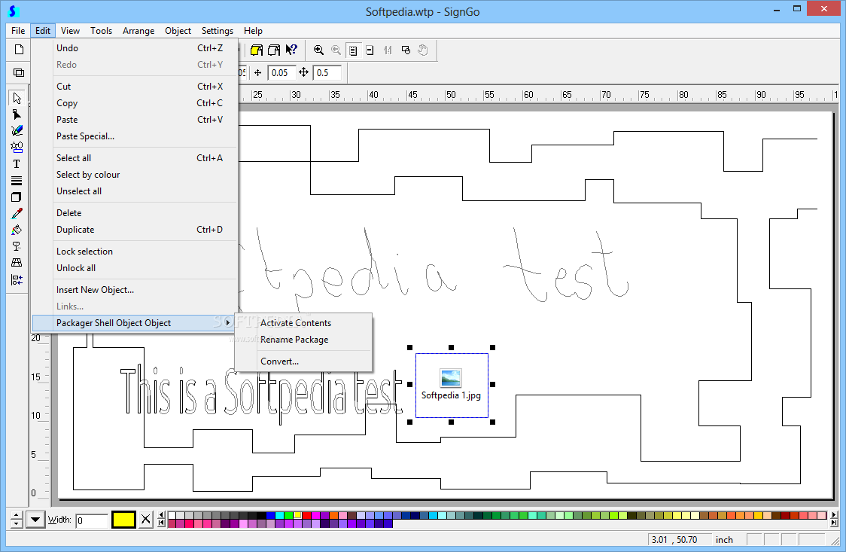Click the current yellow fill colour swatch
Image resolution: width=846 pixels, height=552 pixels.
point(123,520)
